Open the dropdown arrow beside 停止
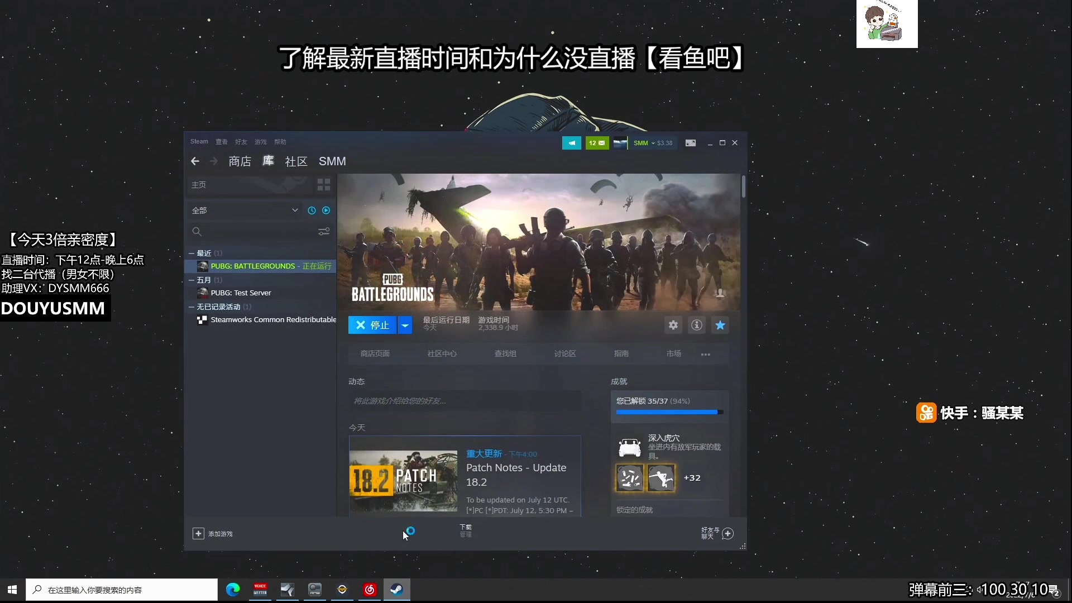This screenshot has width=1072, height=603. tap(405, 325)
